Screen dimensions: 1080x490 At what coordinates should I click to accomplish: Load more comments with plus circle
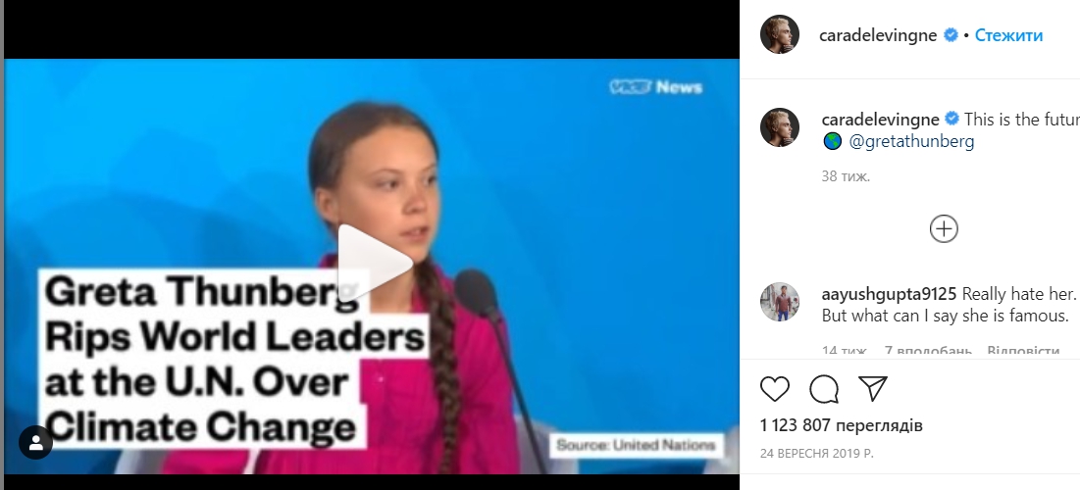944,229
